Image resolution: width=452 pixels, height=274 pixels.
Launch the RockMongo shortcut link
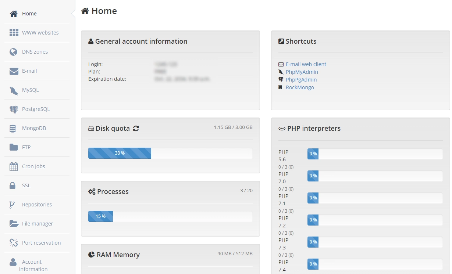coord(300,87)
